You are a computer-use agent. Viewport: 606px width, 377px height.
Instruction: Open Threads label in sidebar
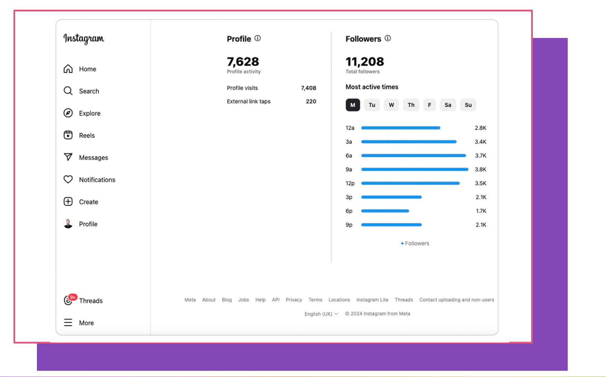click(91, 301)
